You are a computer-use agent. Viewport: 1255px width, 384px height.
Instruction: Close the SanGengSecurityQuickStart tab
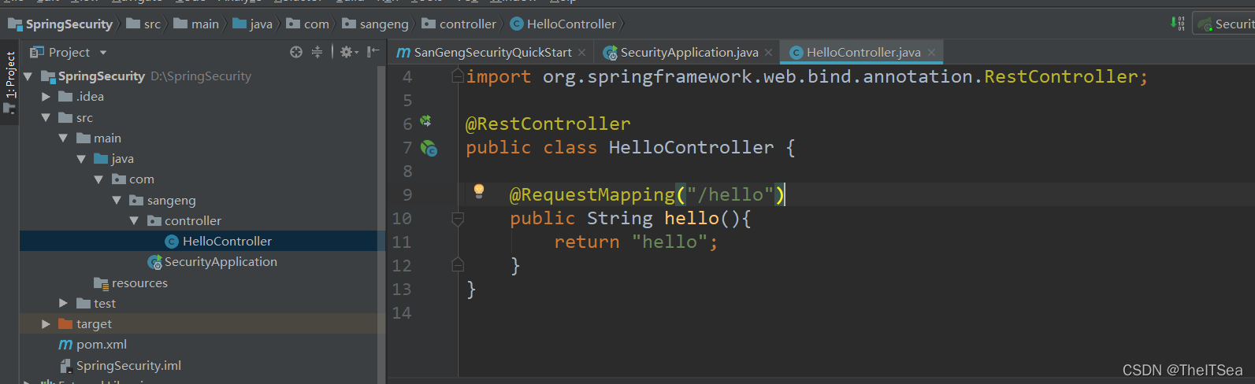click(581, 52)
